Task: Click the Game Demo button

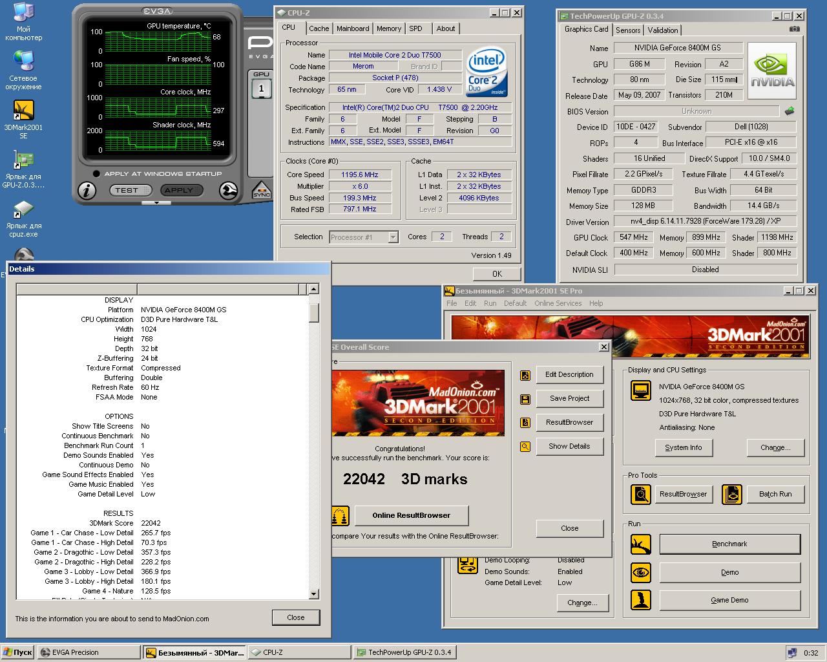Action: point(729,600)
